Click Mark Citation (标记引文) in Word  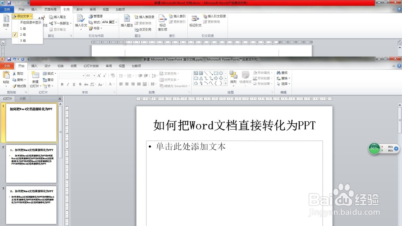tap(195, 21)
